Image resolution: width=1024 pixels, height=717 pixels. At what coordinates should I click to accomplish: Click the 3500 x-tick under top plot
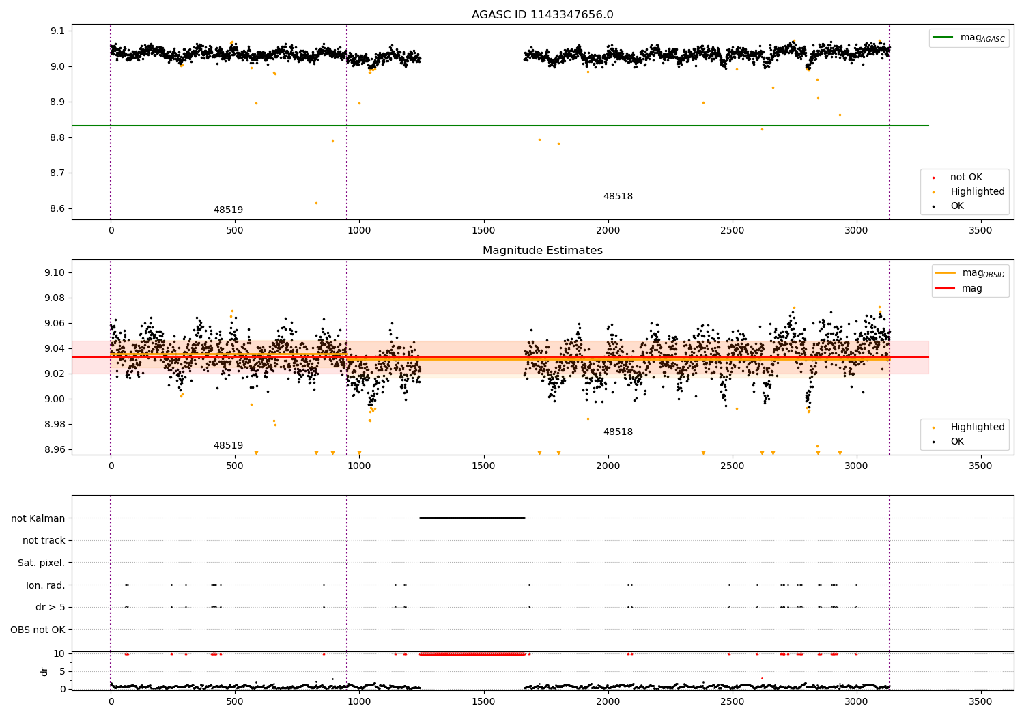[x=981, y=231]
